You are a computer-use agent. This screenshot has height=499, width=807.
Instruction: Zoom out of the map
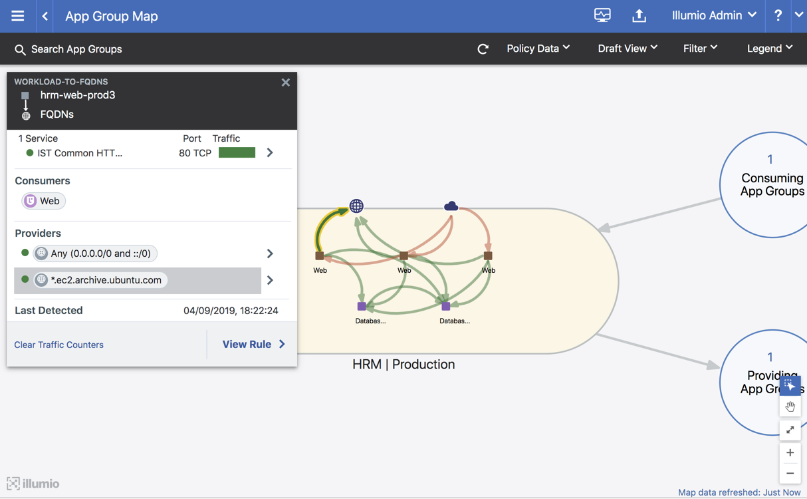[x=790, y=474]
